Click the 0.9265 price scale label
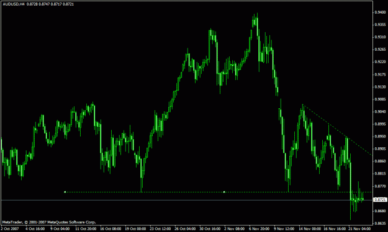The height and width of the screenshot is (232, 388). (x=380, y=49)
